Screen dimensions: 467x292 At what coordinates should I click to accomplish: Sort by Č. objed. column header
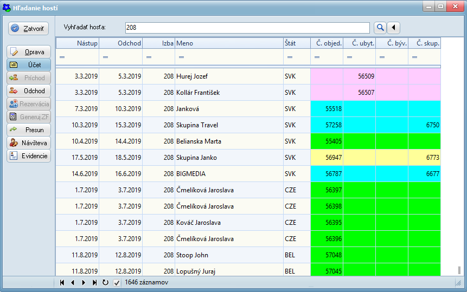pyautogui.click(x=327, y=43)
